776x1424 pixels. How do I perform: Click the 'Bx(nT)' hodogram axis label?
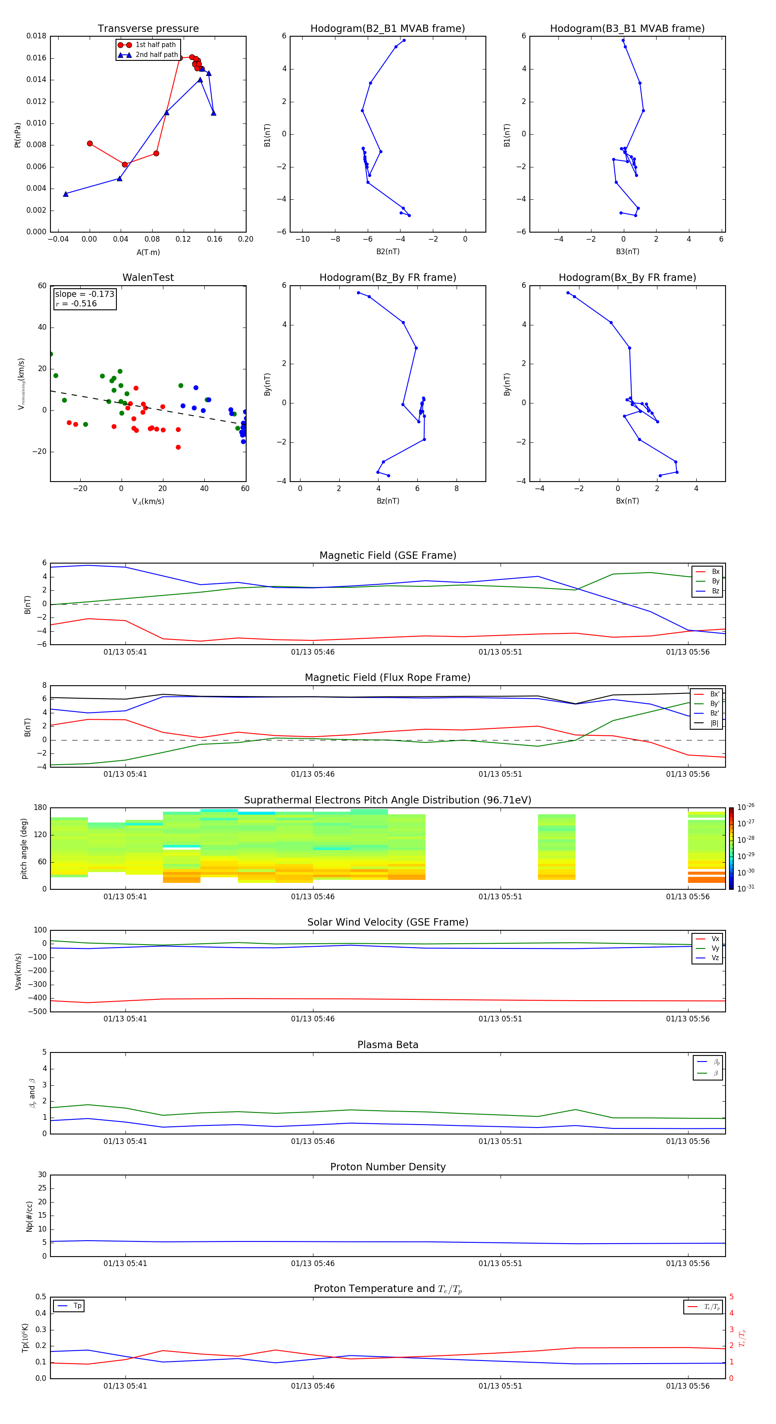pyautogui.click(x=627, y=501)
